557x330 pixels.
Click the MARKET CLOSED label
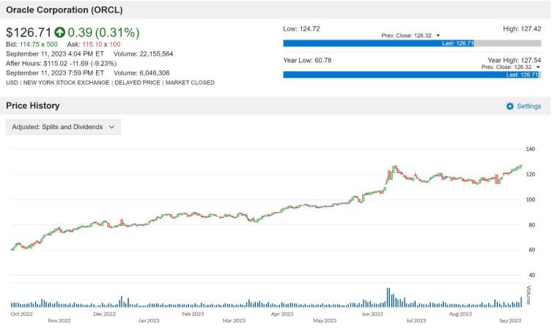190,82
